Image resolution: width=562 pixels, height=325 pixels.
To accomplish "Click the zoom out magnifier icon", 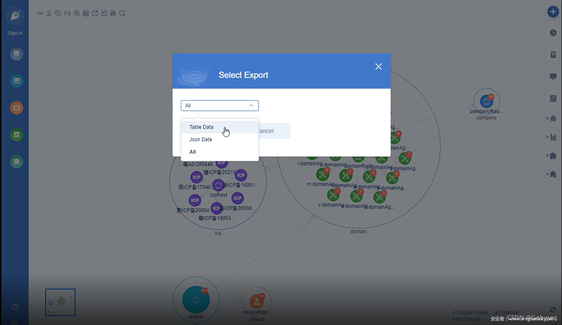I will pyautogui.click(x=58, y=13).
